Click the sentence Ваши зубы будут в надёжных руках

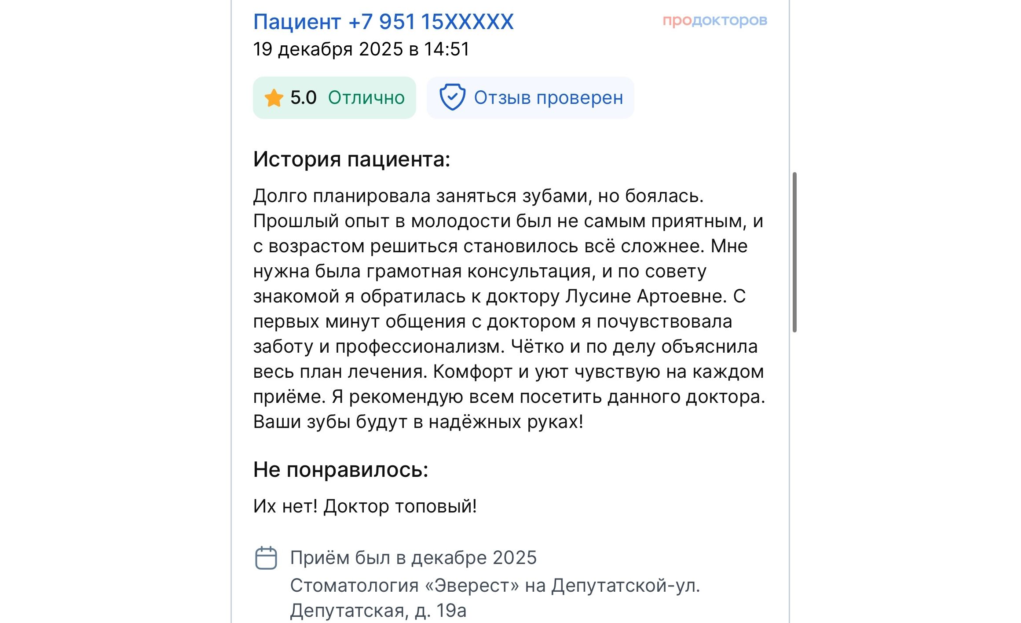coord(418,422)
